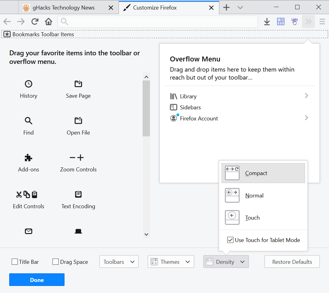Open the Downloads arrow in the toolbar
The width and height of the screenshot is (329, 293).
pos(267,21)
